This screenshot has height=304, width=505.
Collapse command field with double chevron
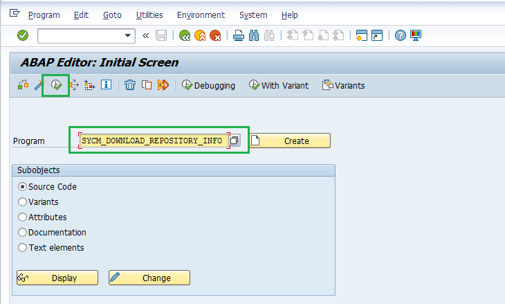click(x=145, y=35)
